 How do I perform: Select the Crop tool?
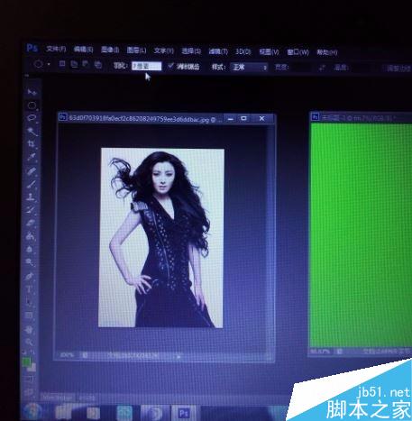32,143
